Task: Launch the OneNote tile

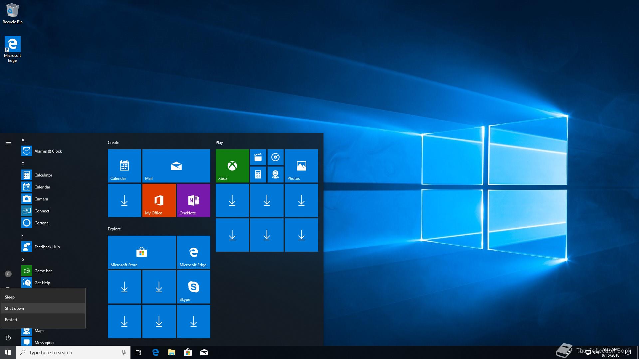Action: [x=193, y=200]
